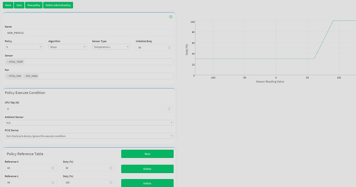Viewport: 356px width, 187px height.
Task: Remove the CPU0_FAN fan tag
Action: click(8, 76)
